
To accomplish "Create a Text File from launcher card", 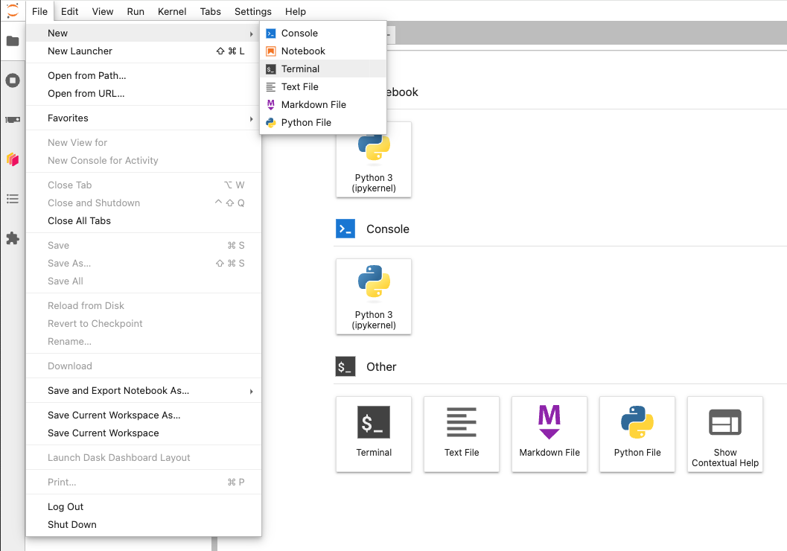I will 462,433.
